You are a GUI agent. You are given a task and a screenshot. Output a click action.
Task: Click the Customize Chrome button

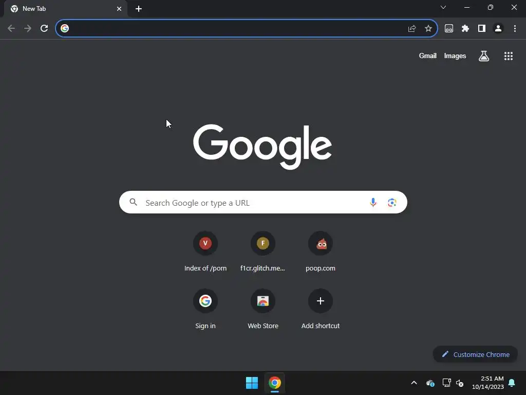(475, 354)
